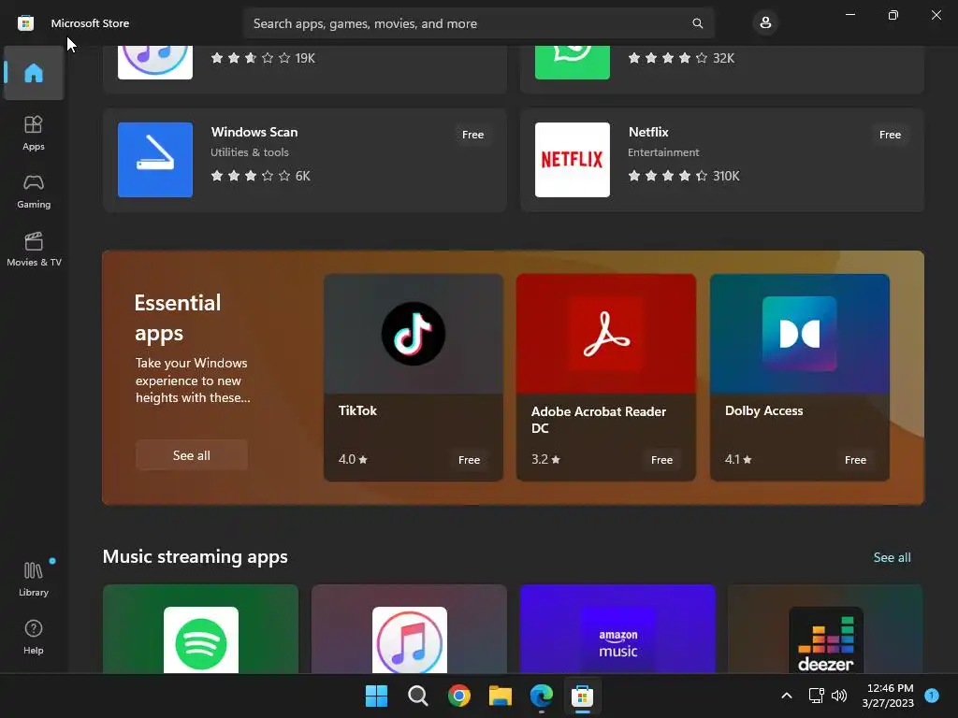The width and height of the screenshot is (958, 718).
Task: Open the volume control in tray
Action: point(839,696)
